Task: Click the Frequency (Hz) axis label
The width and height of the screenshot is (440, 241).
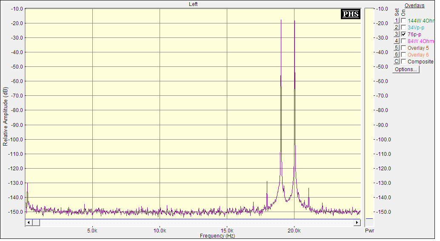Action: (x=217, y=236)
